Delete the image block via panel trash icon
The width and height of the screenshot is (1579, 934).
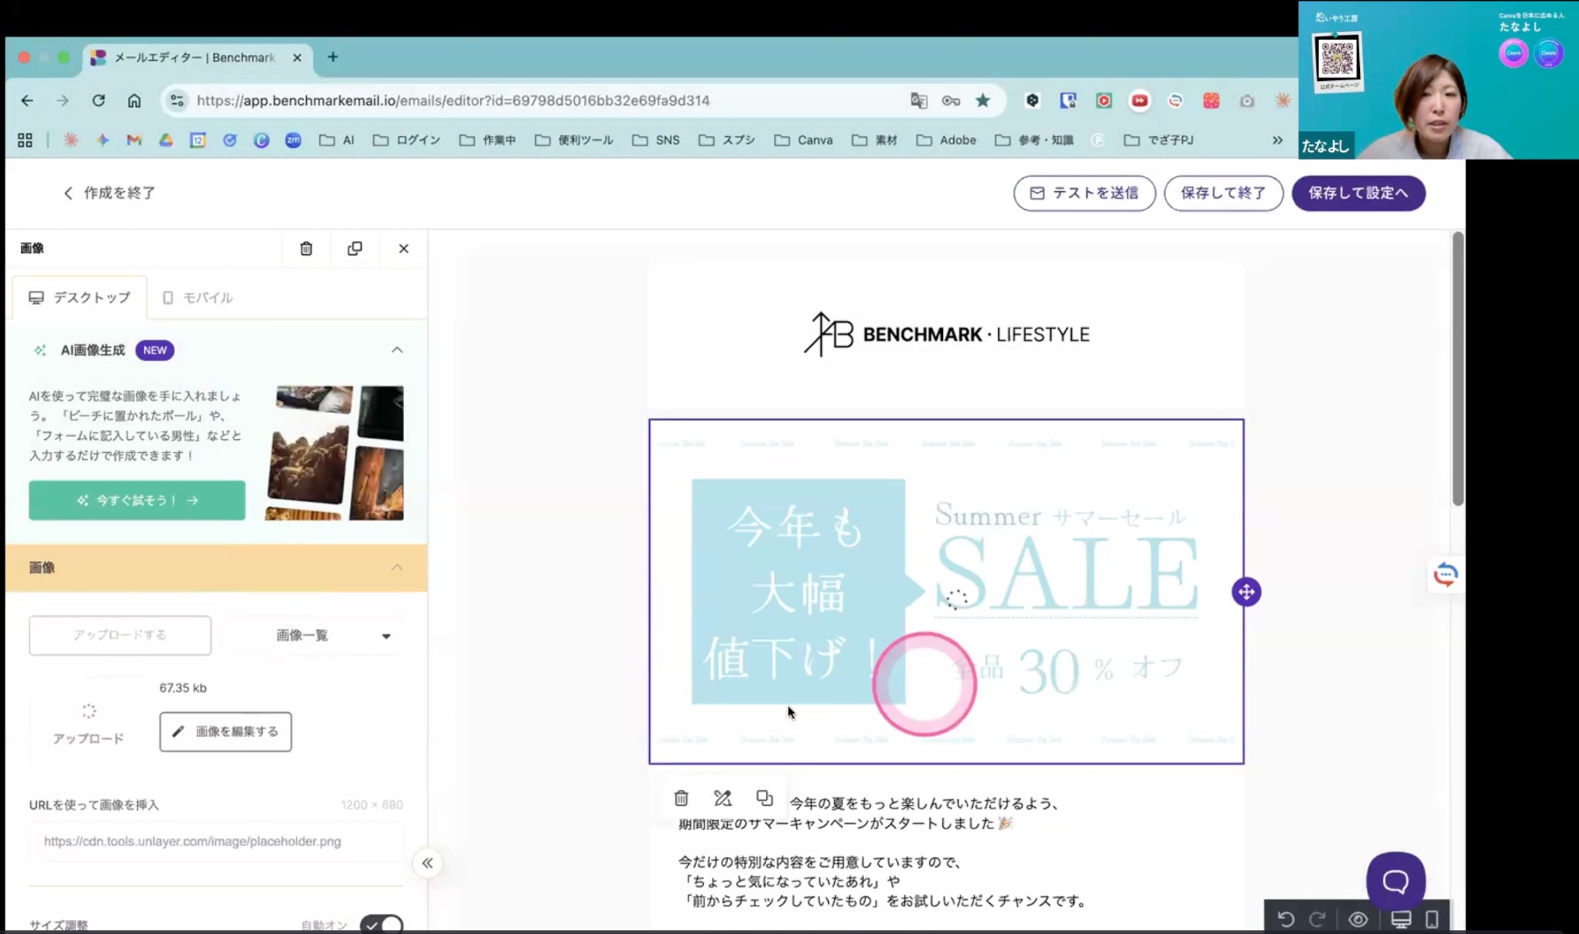pos(306,248)
